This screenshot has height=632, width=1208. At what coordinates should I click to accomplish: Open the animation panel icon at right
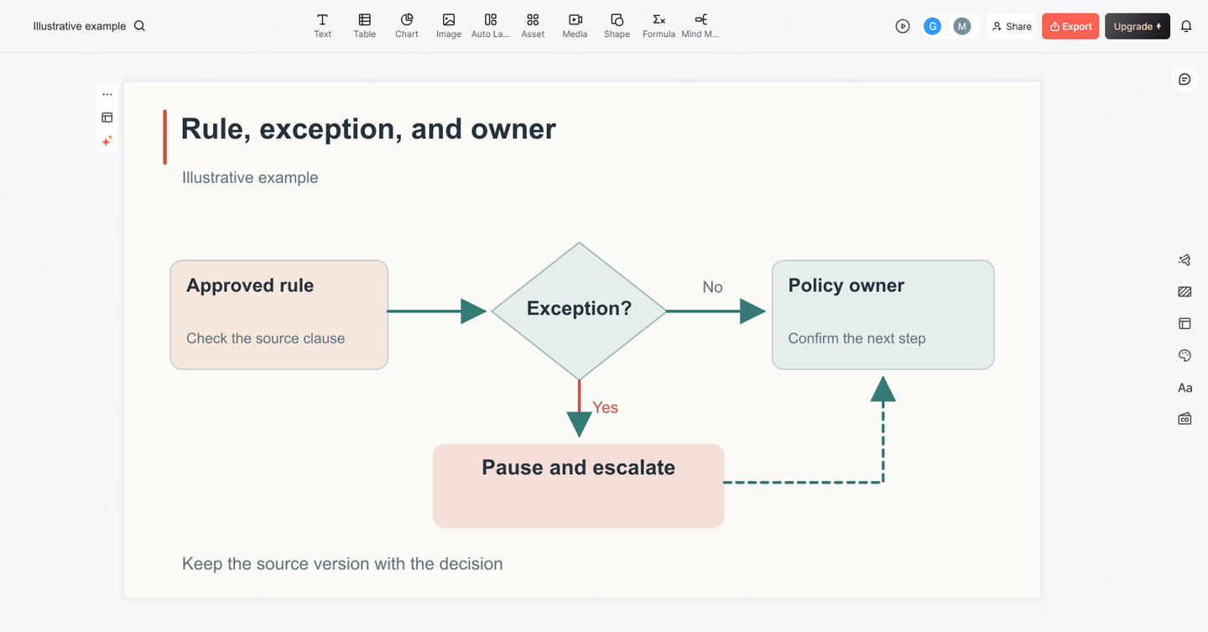(1185, 260)
